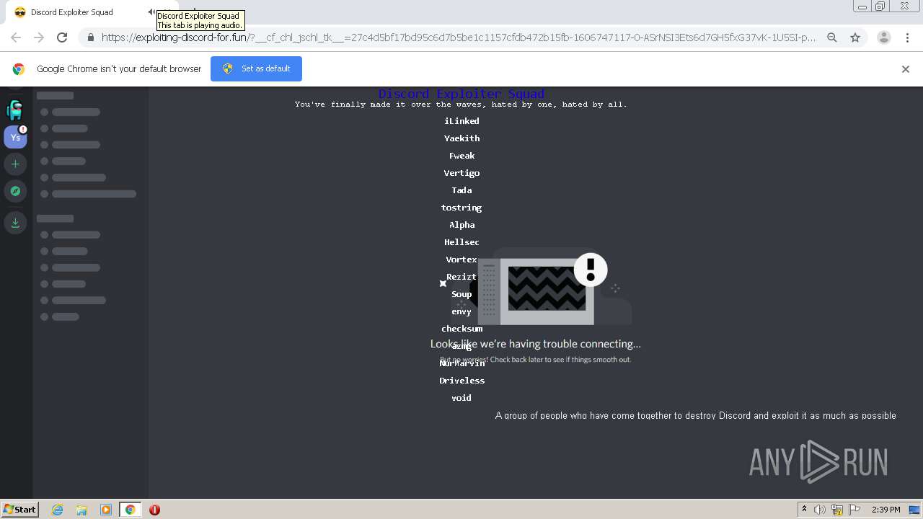Viewport: 923px width, 519px height.
Task: Click the name Vortex
Action: pos(461,259)
